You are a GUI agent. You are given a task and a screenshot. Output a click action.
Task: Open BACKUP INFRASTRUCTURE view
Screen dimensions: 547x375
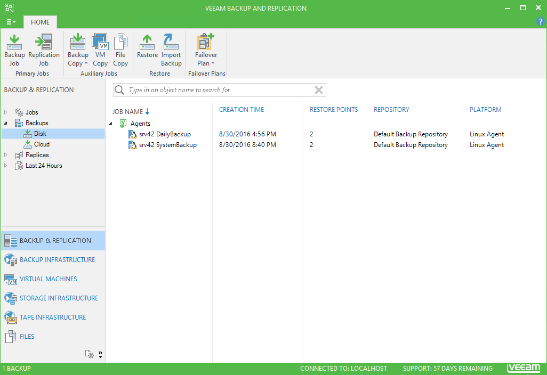53,259
